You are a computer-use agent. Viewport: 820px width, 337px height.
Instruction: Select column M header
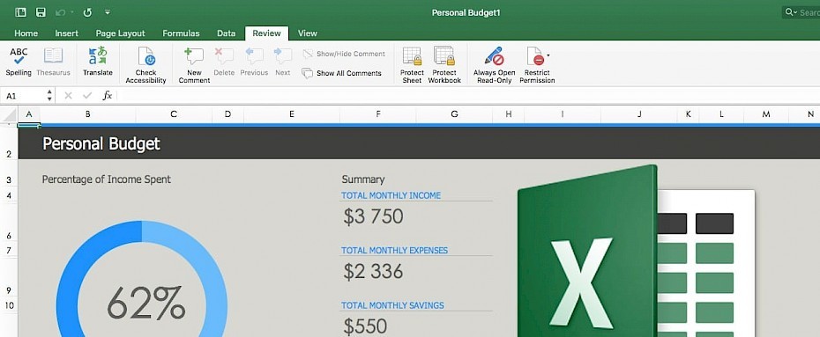[x=766, y=114]
